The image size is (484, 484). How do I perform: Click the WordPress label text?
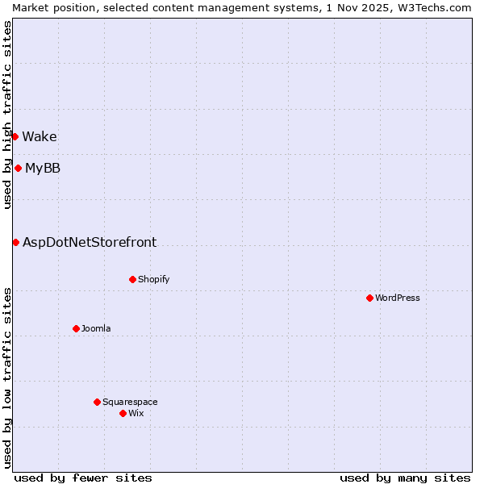(397, 298)
